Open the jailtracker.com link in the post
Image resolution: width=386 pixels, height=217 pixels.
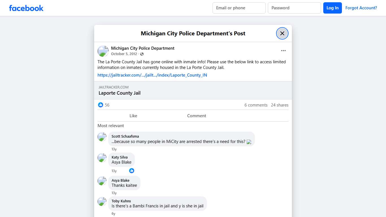(x=152, y=75)
